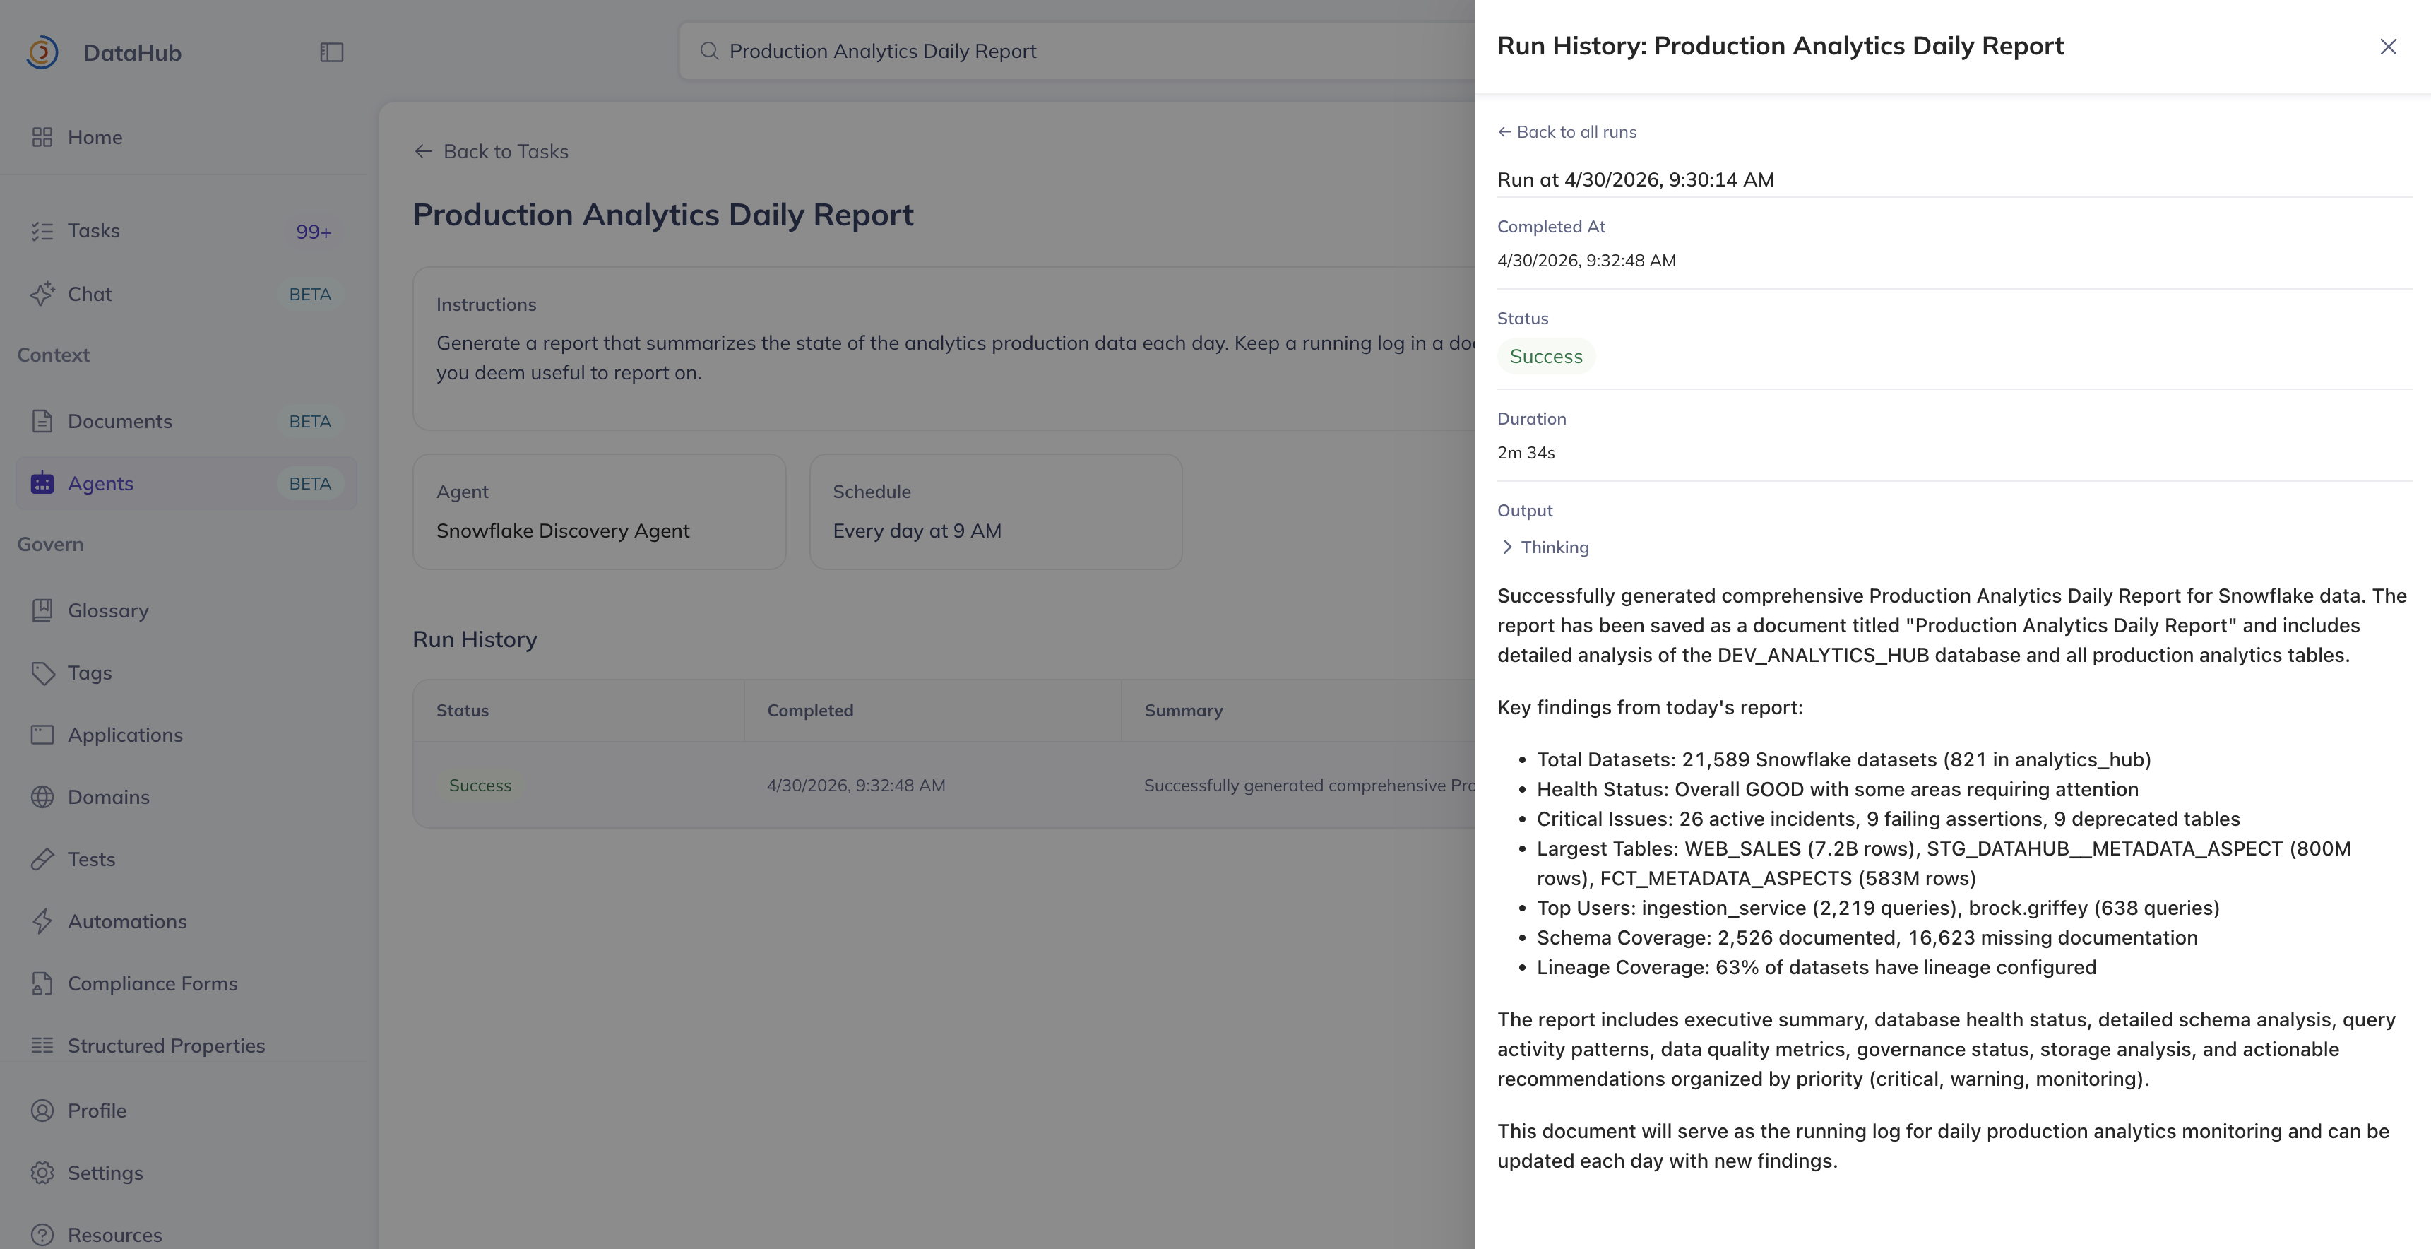Open Structured Properties in the sidebar

coord(165,1046)
